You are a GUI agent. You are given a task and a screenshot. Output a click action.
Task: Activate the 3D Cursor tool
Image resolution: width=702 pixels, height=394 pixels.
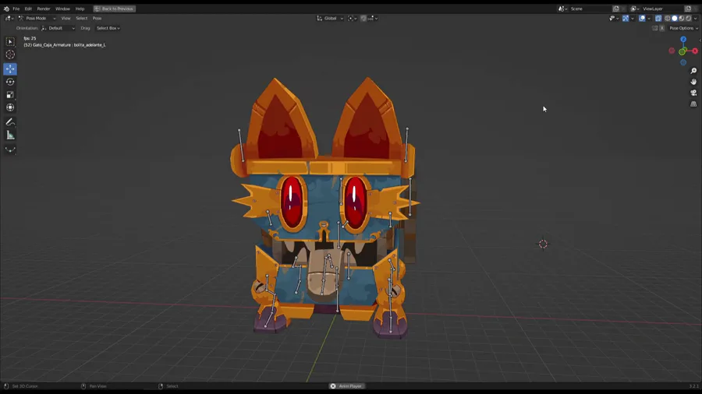pyautogui.click(x=10, y=55)
